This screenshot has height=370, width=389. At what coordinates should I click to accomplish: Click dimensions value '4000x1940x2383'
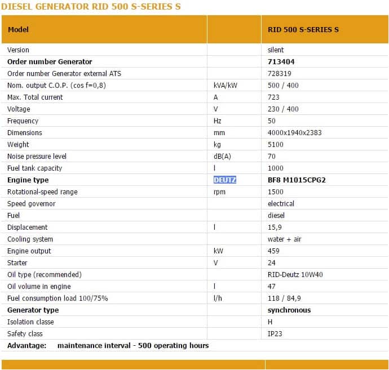(294, 133)
